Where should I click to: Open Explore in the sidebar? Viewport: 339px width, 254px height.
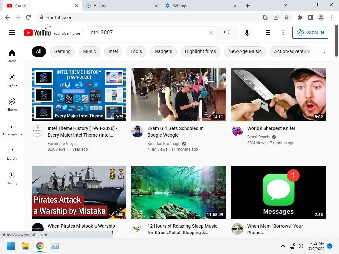tap(12, 80)
